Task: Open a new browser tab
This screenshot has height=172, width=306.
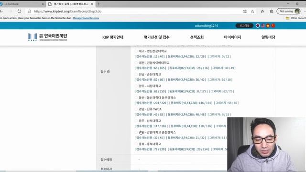Action: coord(98,4)
